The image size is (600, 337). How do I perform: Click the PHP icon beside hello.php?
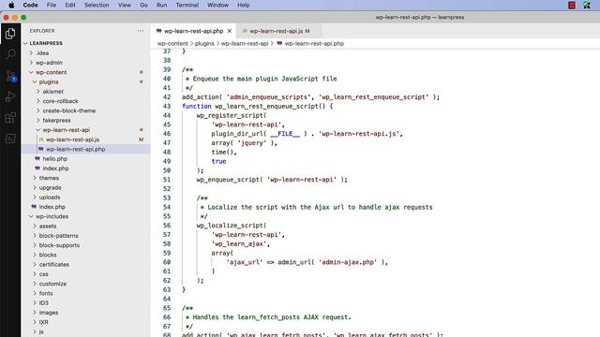(37, 158)
